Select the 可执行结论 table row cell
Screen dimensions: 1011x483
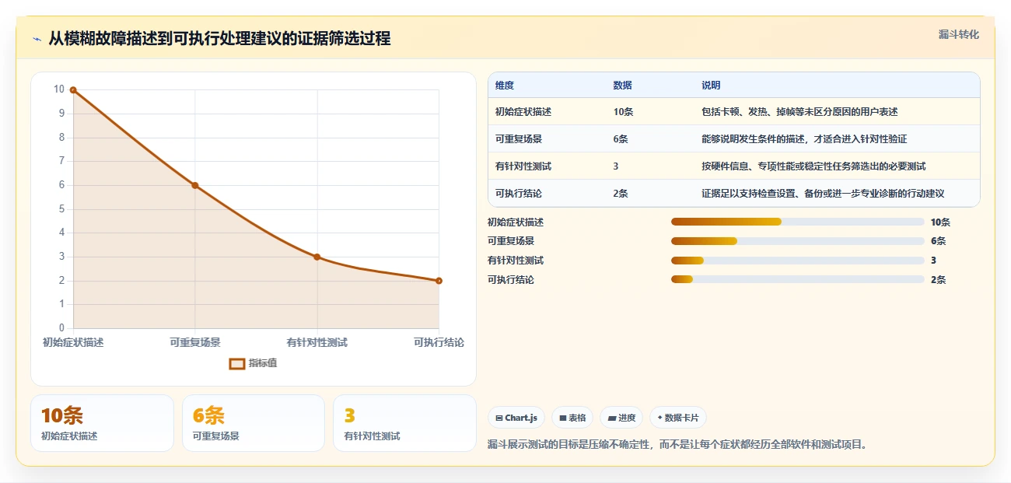[x=519, y=194]
